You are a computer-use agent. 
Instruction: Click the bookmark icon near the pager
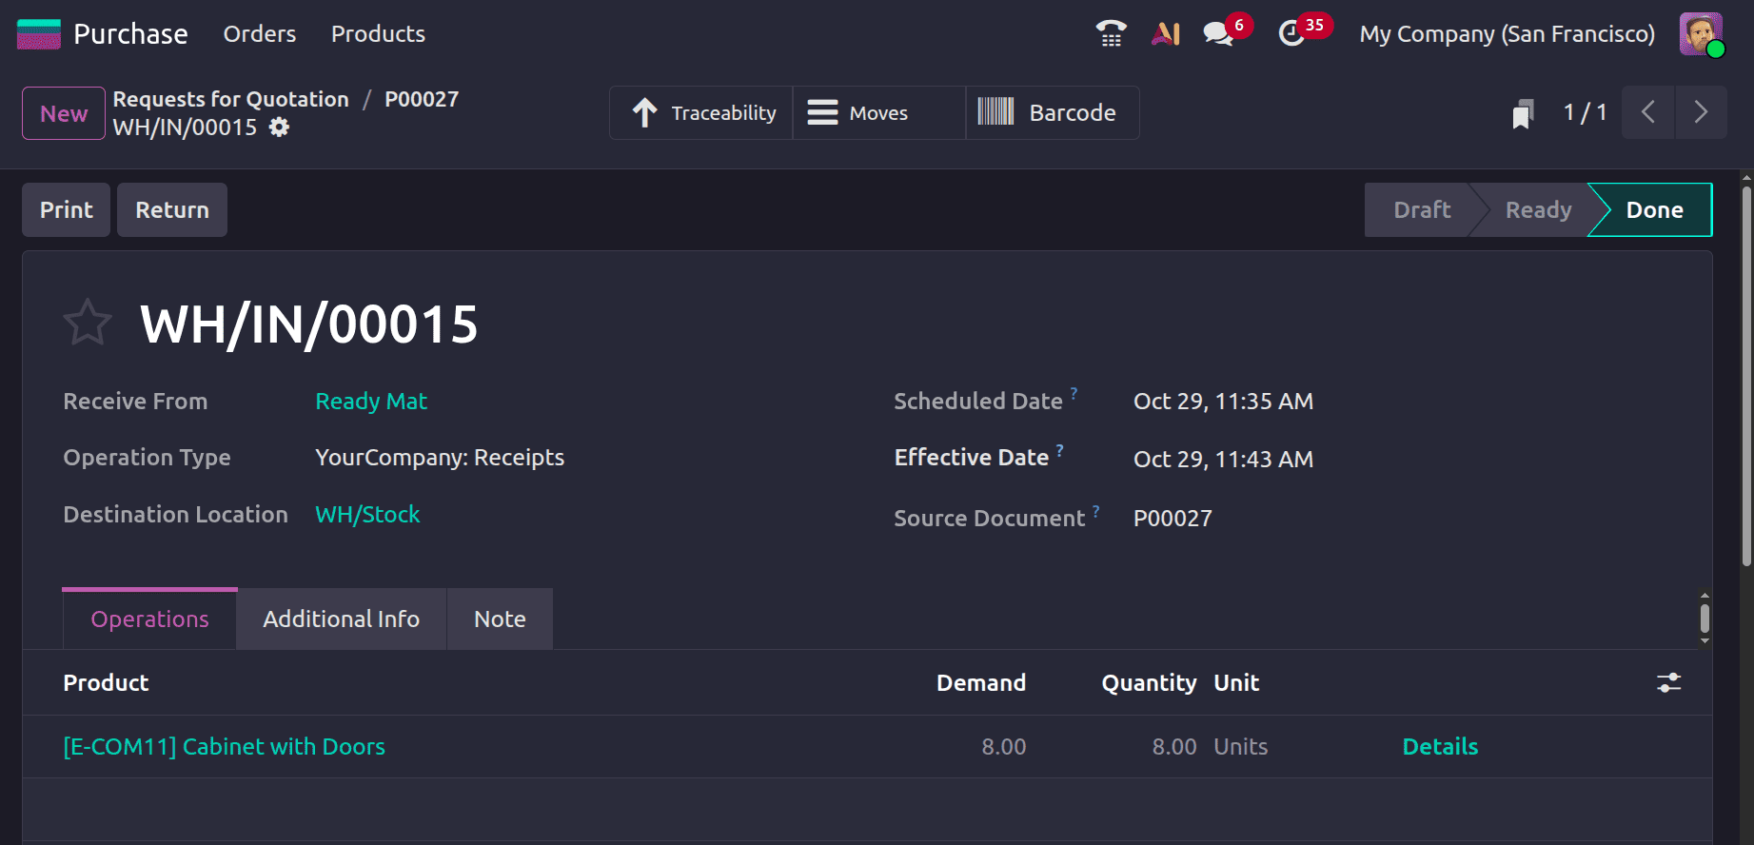(1524, 113)
